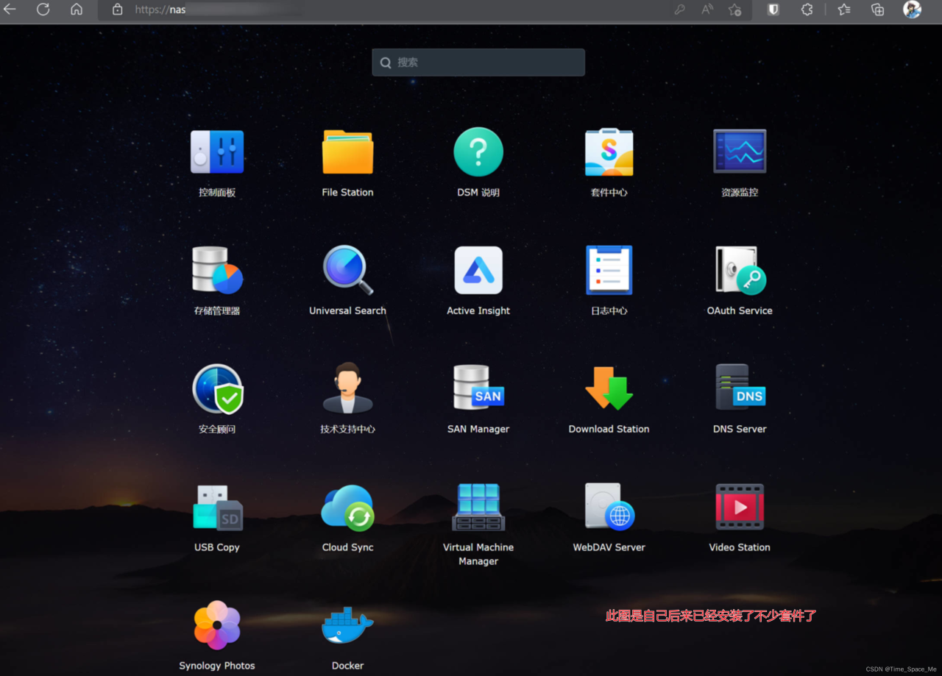Launch 安全顾问 security advisor
The image size is (942, 676).
(x=217, y=389)
